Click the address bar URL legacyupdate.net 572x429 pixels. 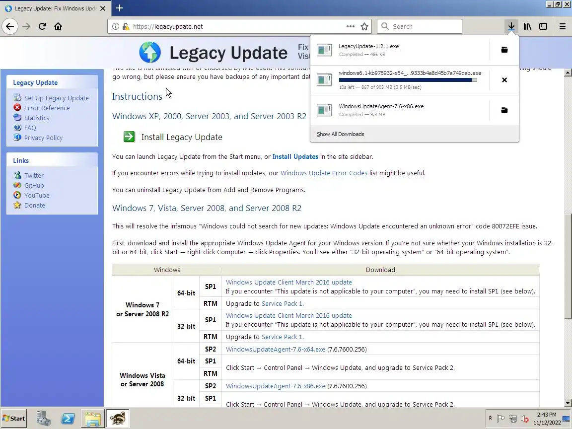(x=168, y=26)
